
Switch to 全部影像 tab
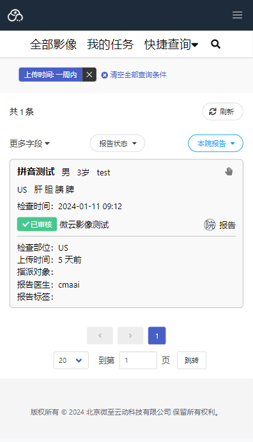54,45
